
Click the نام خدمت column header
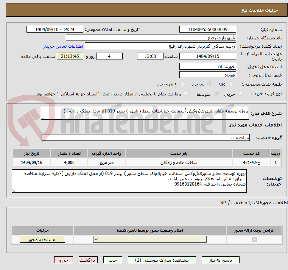[x=179, y=153]
